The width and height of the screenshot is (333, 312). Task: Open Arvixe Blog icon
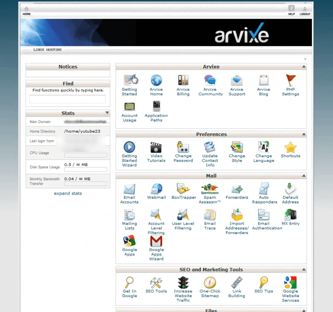[264, 80]
